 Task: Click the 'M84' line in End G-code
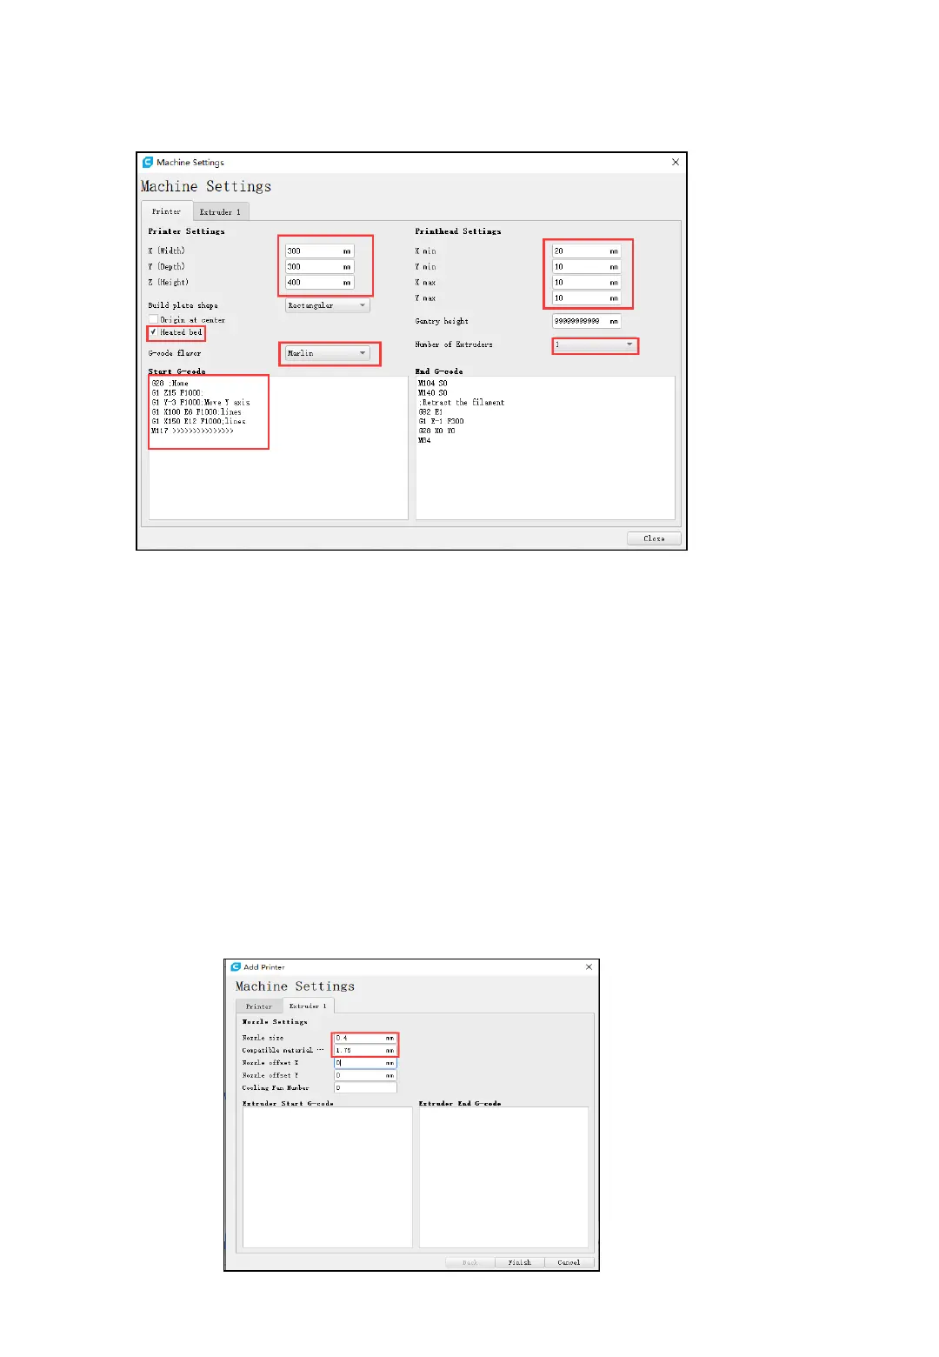[424, 440]
